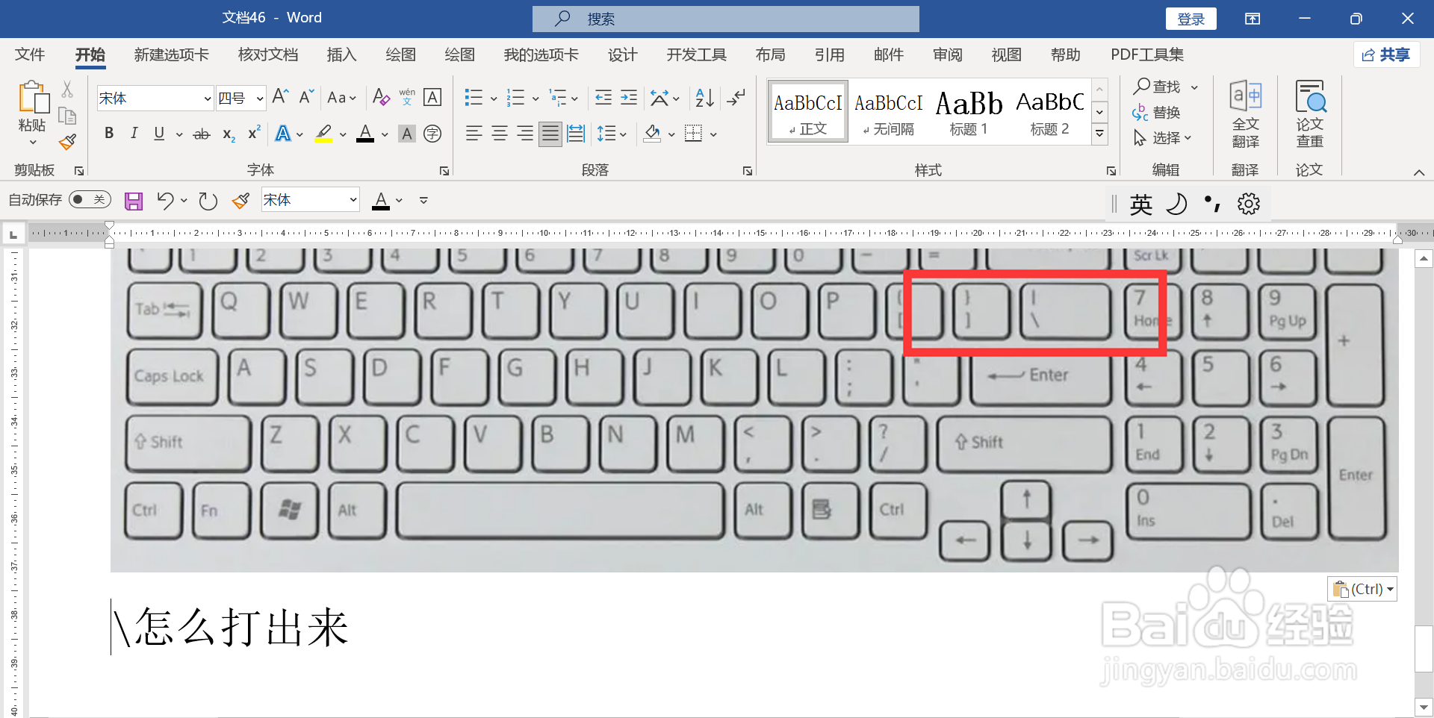
Task: Toggle IME half-moon width mode
Action: [1177, 204]
